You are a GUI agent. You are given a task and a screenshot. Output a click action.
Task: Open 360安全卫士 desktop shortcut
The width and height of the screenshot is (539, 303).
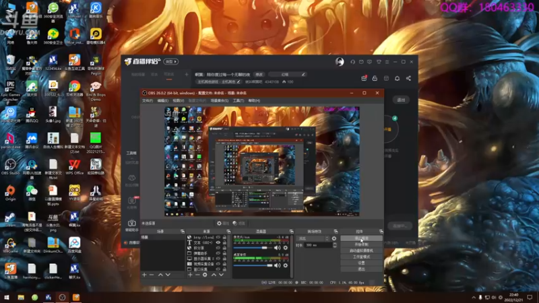pos(53,36)
